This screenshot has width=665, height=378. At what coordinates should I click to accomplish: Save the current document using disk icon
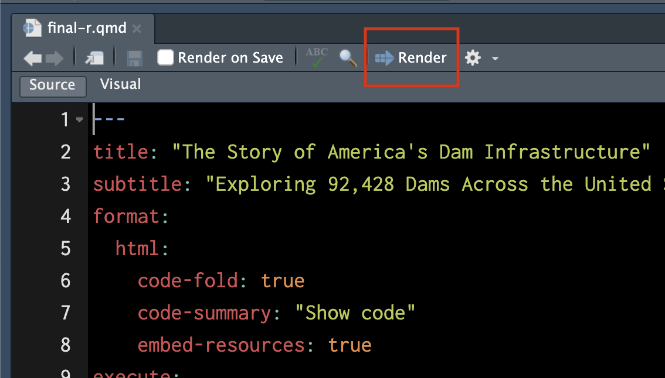click(135, 58)
